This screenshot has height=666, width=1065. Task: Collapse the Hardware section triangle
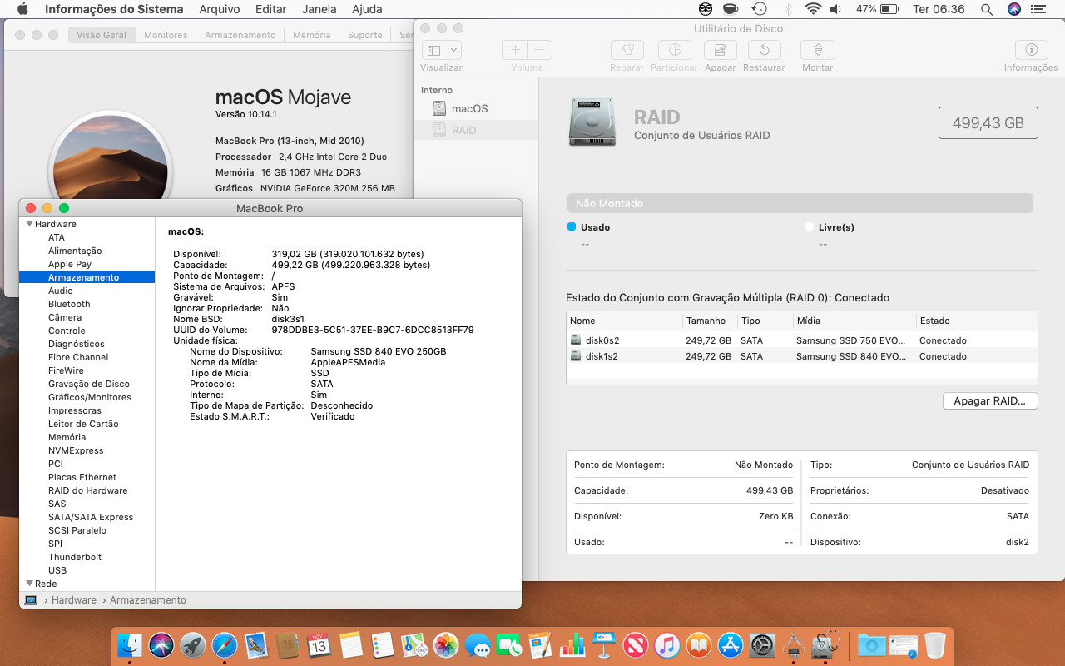(x=30, y=224)
